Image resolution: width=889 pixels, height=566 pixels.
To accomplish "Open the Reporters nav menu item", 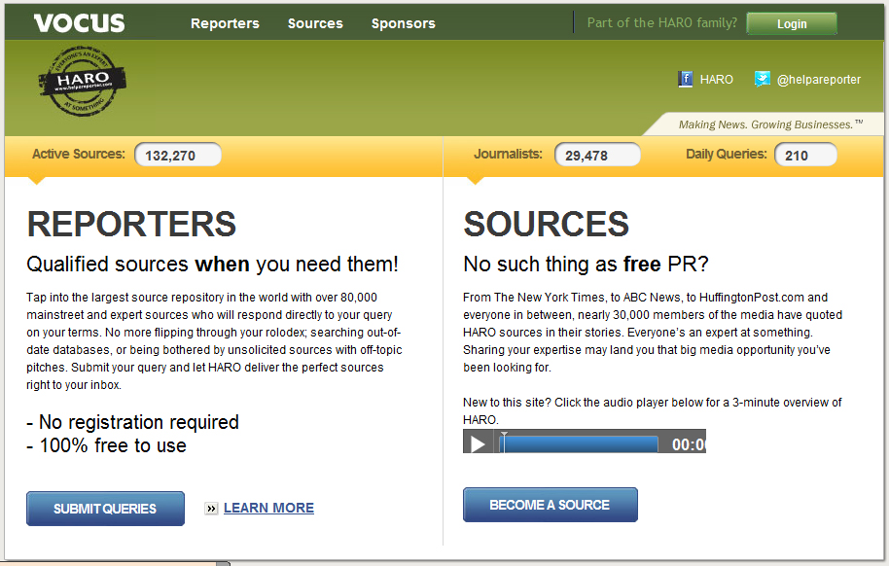I will click(x=225, y=23).
